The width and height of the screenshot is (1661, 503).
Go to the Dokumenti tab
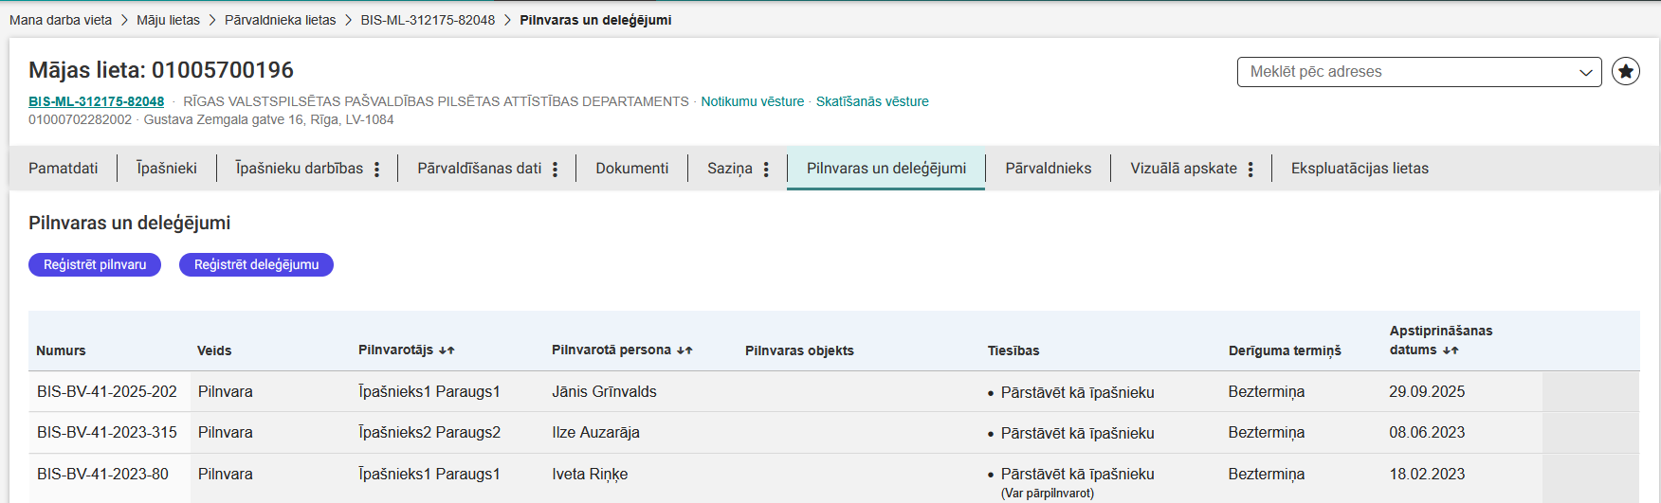pos(631,168)
